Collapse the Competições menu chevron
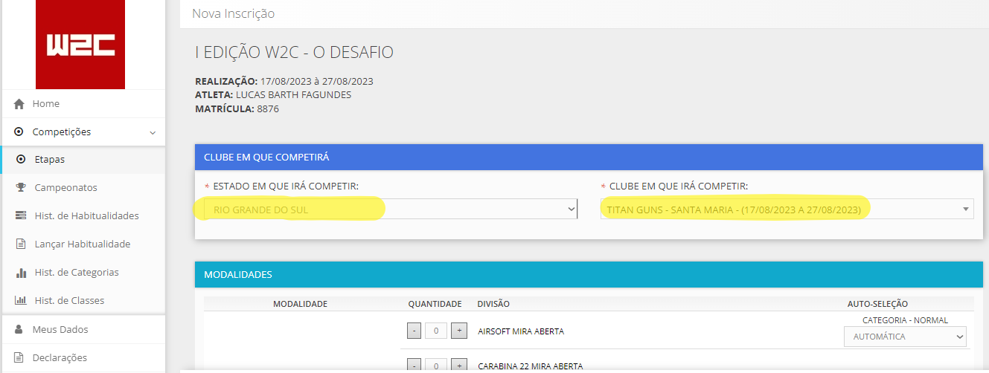The height and width of the screenshot is (373, 989). tap(153, 133)
